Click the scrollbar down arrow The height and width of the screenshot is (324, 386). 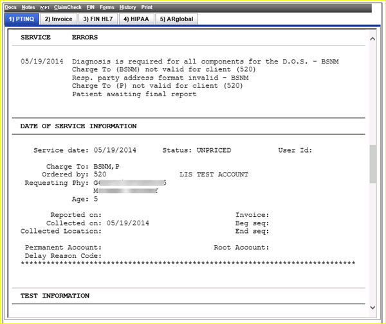pyautogui.click(x=372, y=309)
